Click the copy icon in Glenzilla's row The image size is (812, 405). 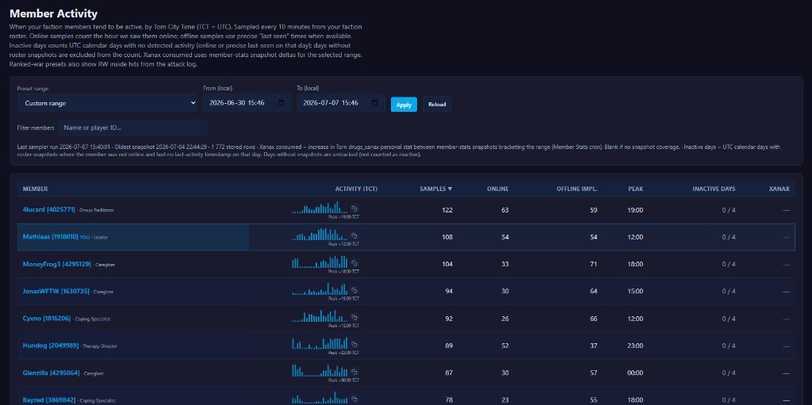click(x=354, y=372)
